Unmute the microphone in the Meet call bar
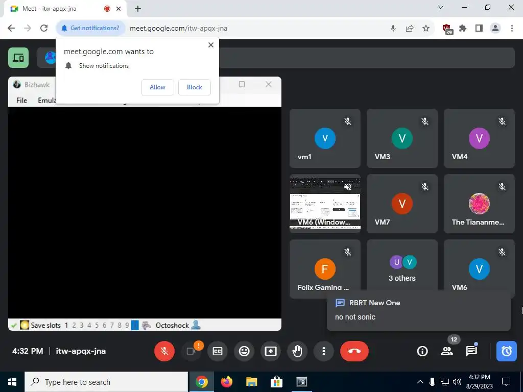This screenshot has height=392, width=523. pos(164,351)
